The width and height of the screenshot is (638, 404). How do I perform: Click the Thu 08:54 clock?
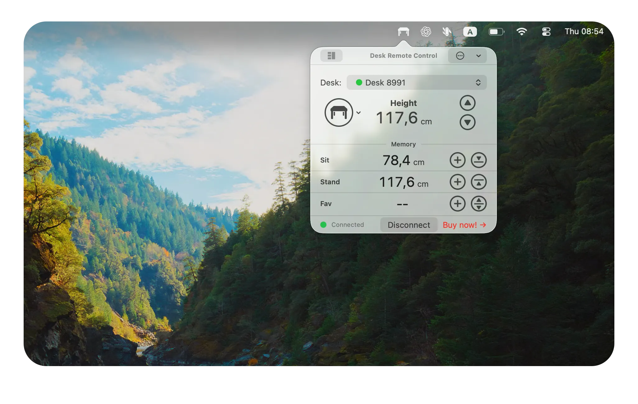[x=584, y=31]
